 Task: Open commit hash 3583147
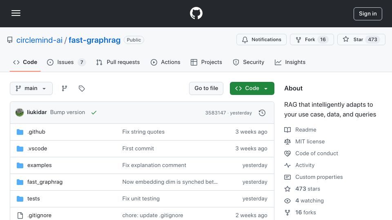pos(216,113)
